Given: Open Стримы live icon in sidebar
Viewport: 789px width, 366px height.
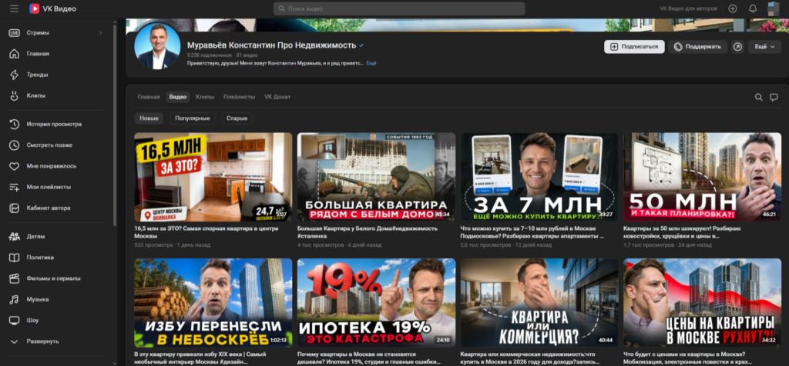Looking at the screenshot, I should 14,32.
